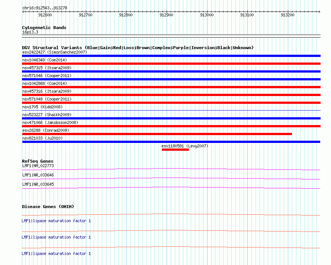Click the nsv523227 (Shaikh2009) label
The width and height of the screenshot is (331, 265).
[47, 115]
